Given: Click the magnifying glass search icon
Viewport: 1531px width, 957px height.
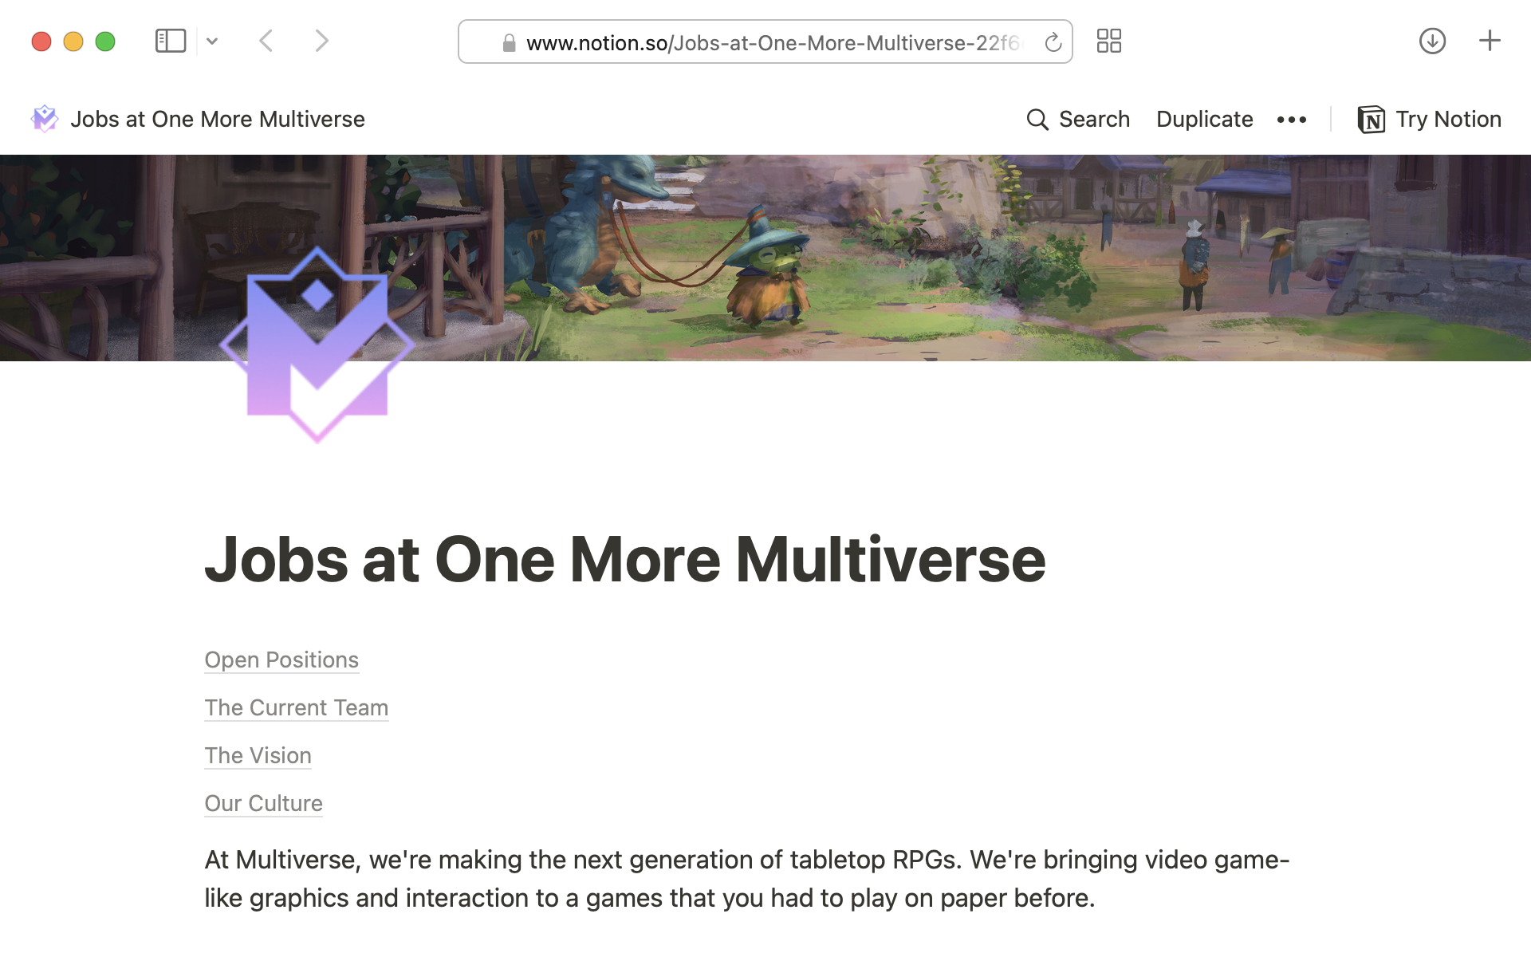Looking at the screenshot, I should 1037,120.
